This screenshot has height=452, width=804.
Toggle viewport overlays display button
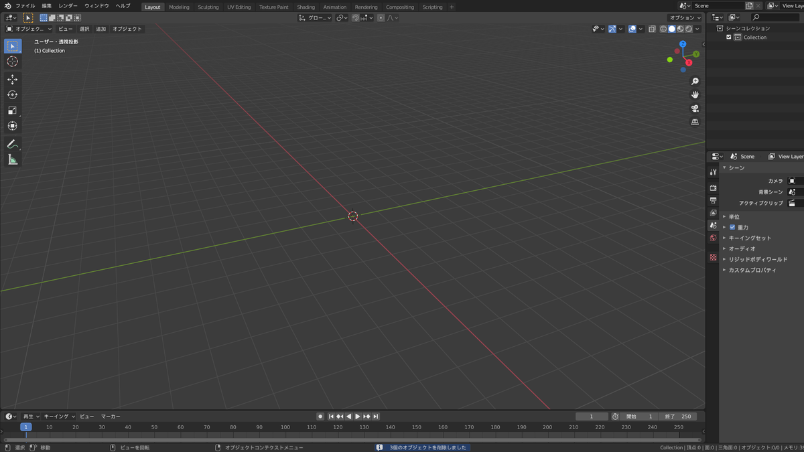tap(632, 29)
